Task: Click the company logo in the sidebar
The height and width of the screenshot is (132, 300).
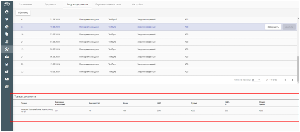Action: pos(7,4)
